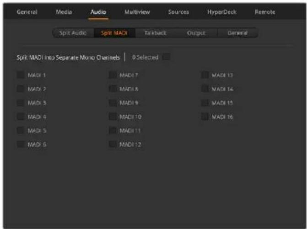The width and height of the screenshot is (307, 229).
Task: Toggle the MADI 13 checkbox
Action: (205, 75)
